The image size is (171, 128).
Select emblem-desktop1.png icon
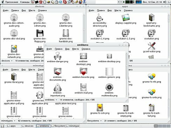[84, 56]
